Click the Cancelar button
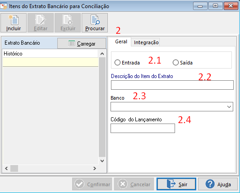The width and height of the screenshot is (240, 193). (x=134, y=184)
